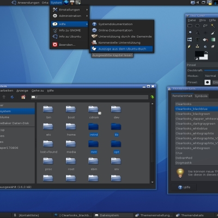Select the home folder icon

pyautogui.click(x=71, y=126)
